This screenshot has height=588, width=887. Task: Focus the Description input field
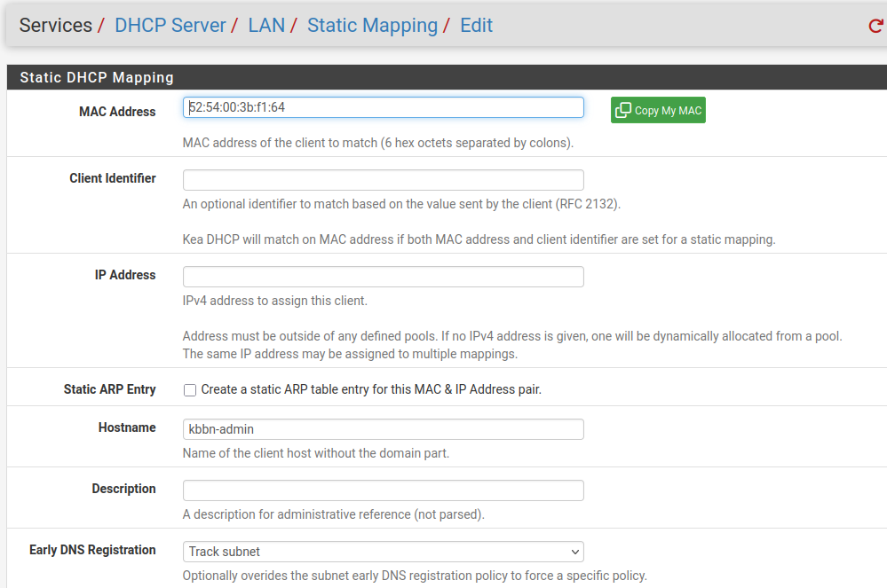click(383, 490)
